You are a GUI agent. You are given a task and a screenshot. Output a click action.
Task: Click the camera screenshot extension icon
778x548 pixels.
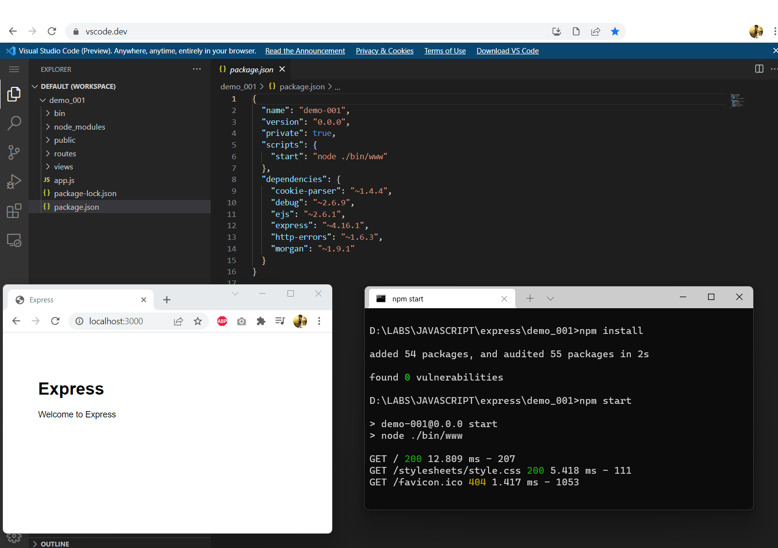click(241, 321)
